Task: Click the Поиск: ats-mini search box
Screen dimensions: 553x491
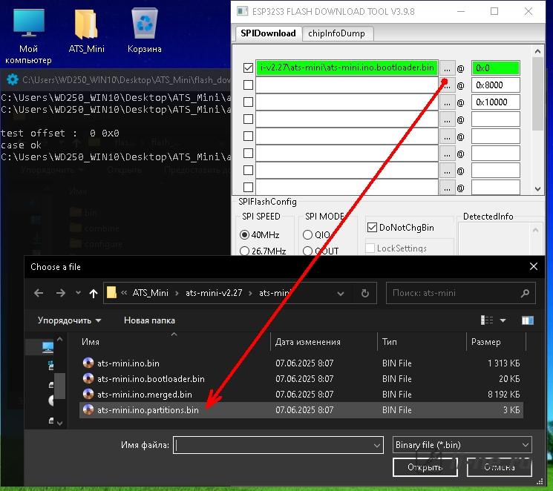Action: [461, 293]
